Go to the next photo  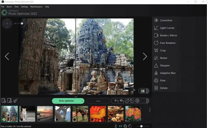click(145, 56)
